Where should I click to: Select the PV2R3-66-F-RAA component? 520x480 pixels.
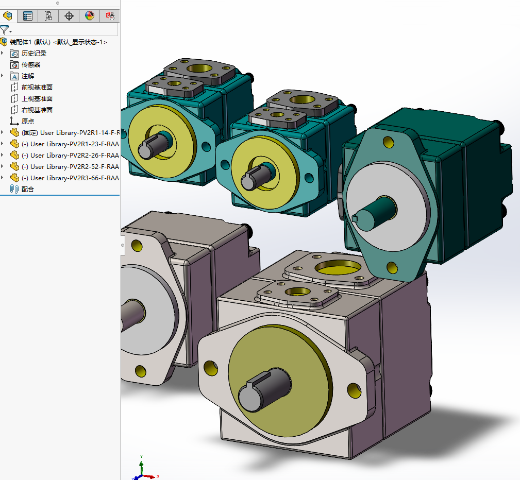pos(70,178)
